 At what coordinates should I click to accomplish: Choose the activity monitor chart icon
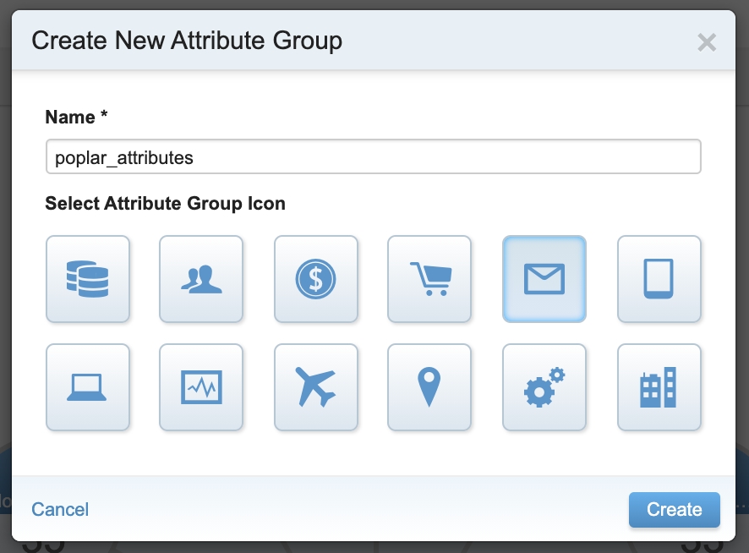click(x=201, y=387)
